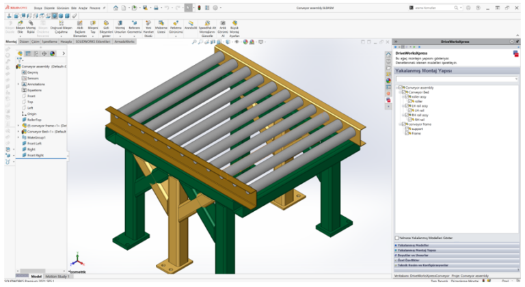Expand the conveyor frame component in the feature tree

18,126
